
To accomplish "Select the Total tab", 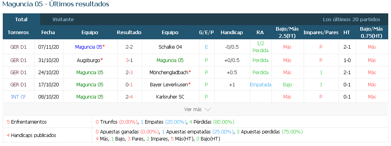I will pyautogui.click(x=22, y=19).
